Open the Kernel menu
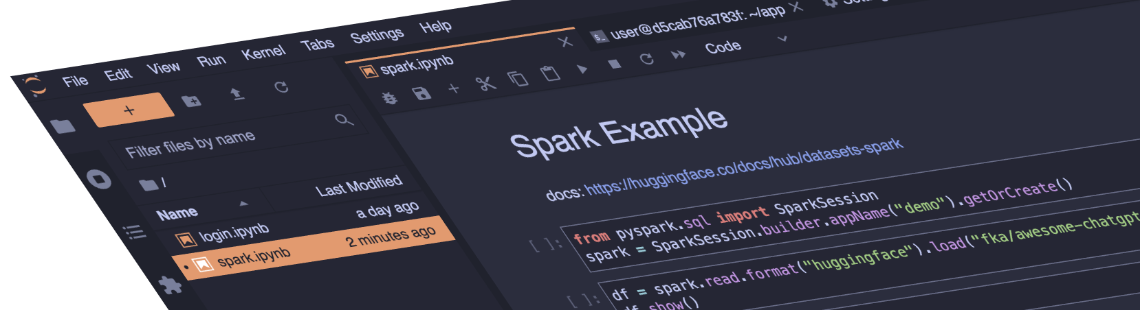 (x=263, y=53)
